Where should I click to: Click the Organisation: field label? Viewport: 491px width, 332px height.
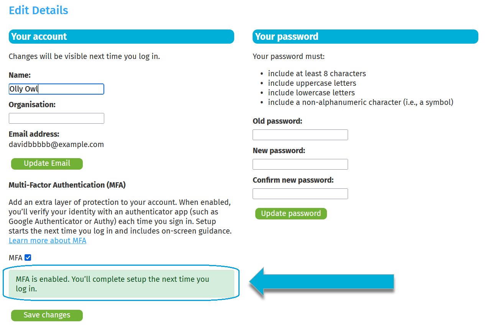[32, 105]
